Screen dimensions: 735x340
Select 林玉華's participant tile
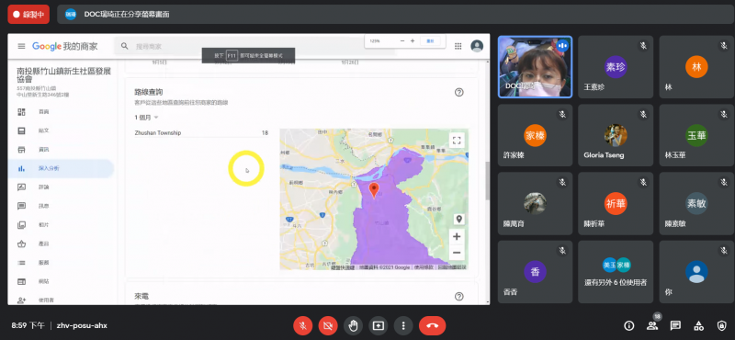coord(696,135)
